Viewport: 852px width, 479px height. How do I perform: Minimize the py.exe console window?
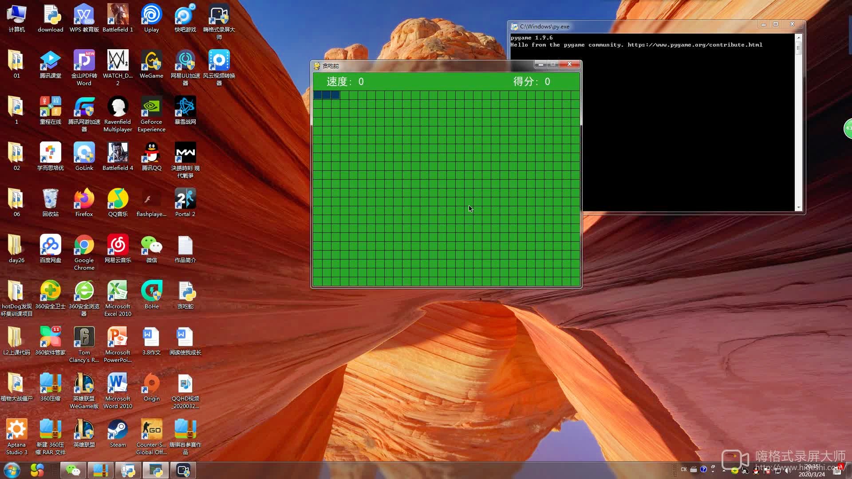[763, 24]
